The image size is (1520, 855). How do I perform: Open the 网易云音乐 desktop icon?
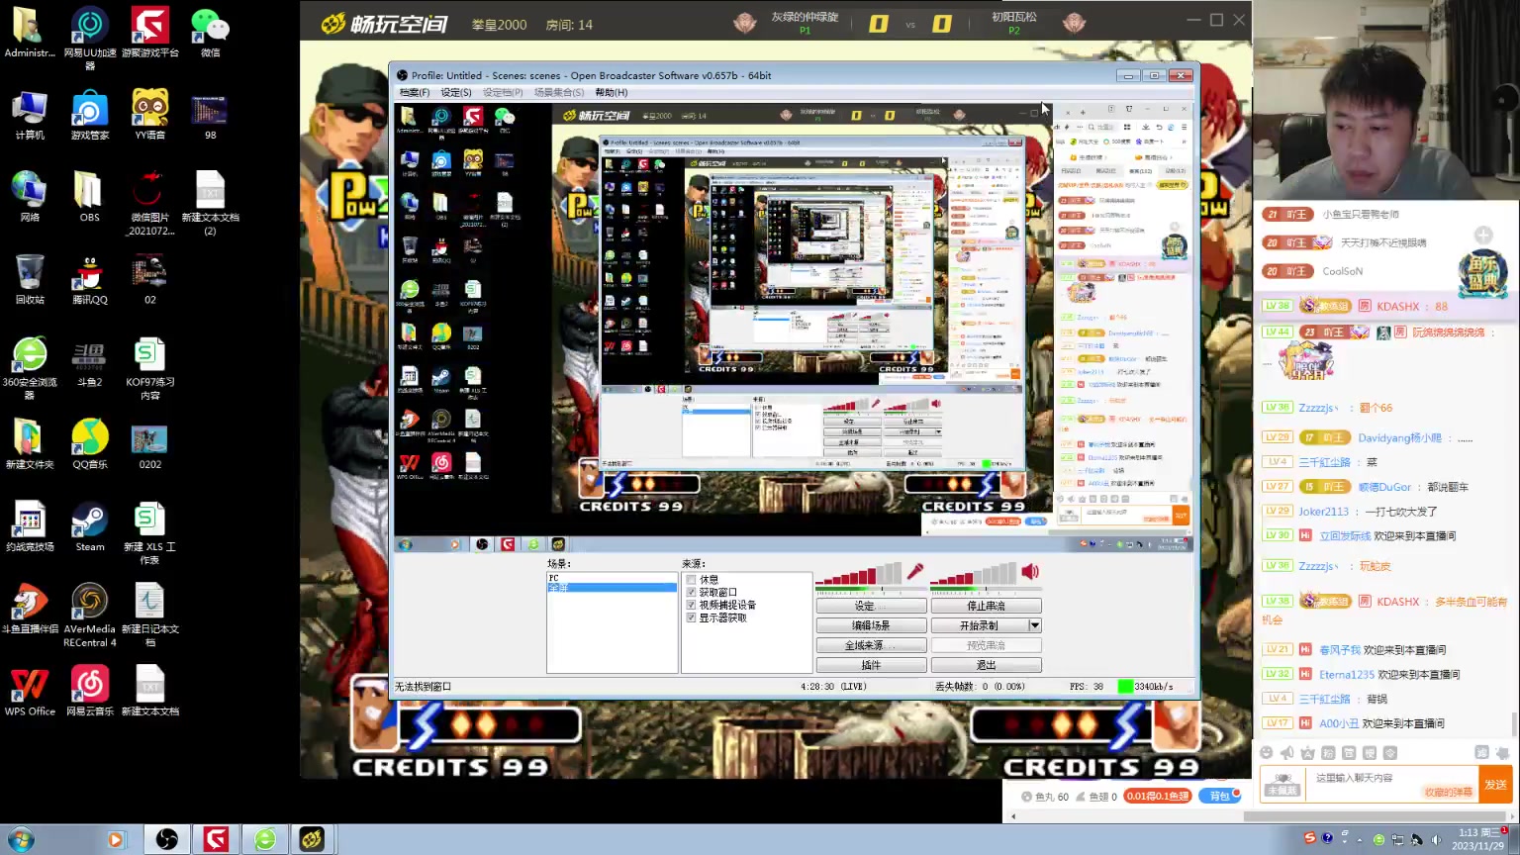coord(90,691)
